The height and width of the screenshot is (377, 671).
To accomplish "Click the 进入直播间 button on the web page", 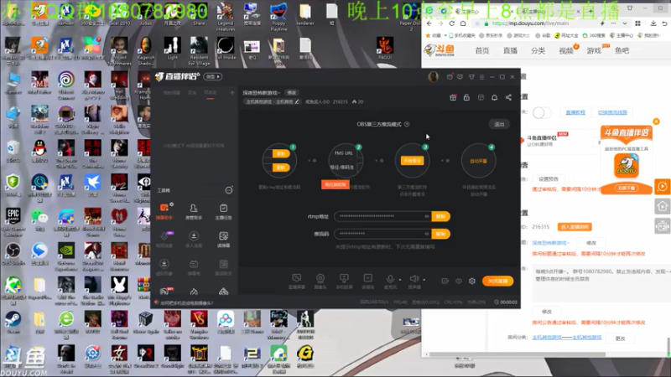I will point(575,226).
